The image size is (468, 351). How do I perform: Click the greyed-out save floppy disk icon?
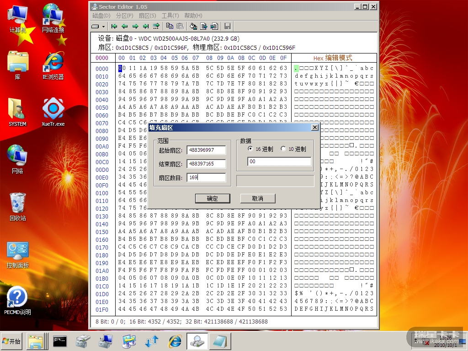[x=227, y=26]
